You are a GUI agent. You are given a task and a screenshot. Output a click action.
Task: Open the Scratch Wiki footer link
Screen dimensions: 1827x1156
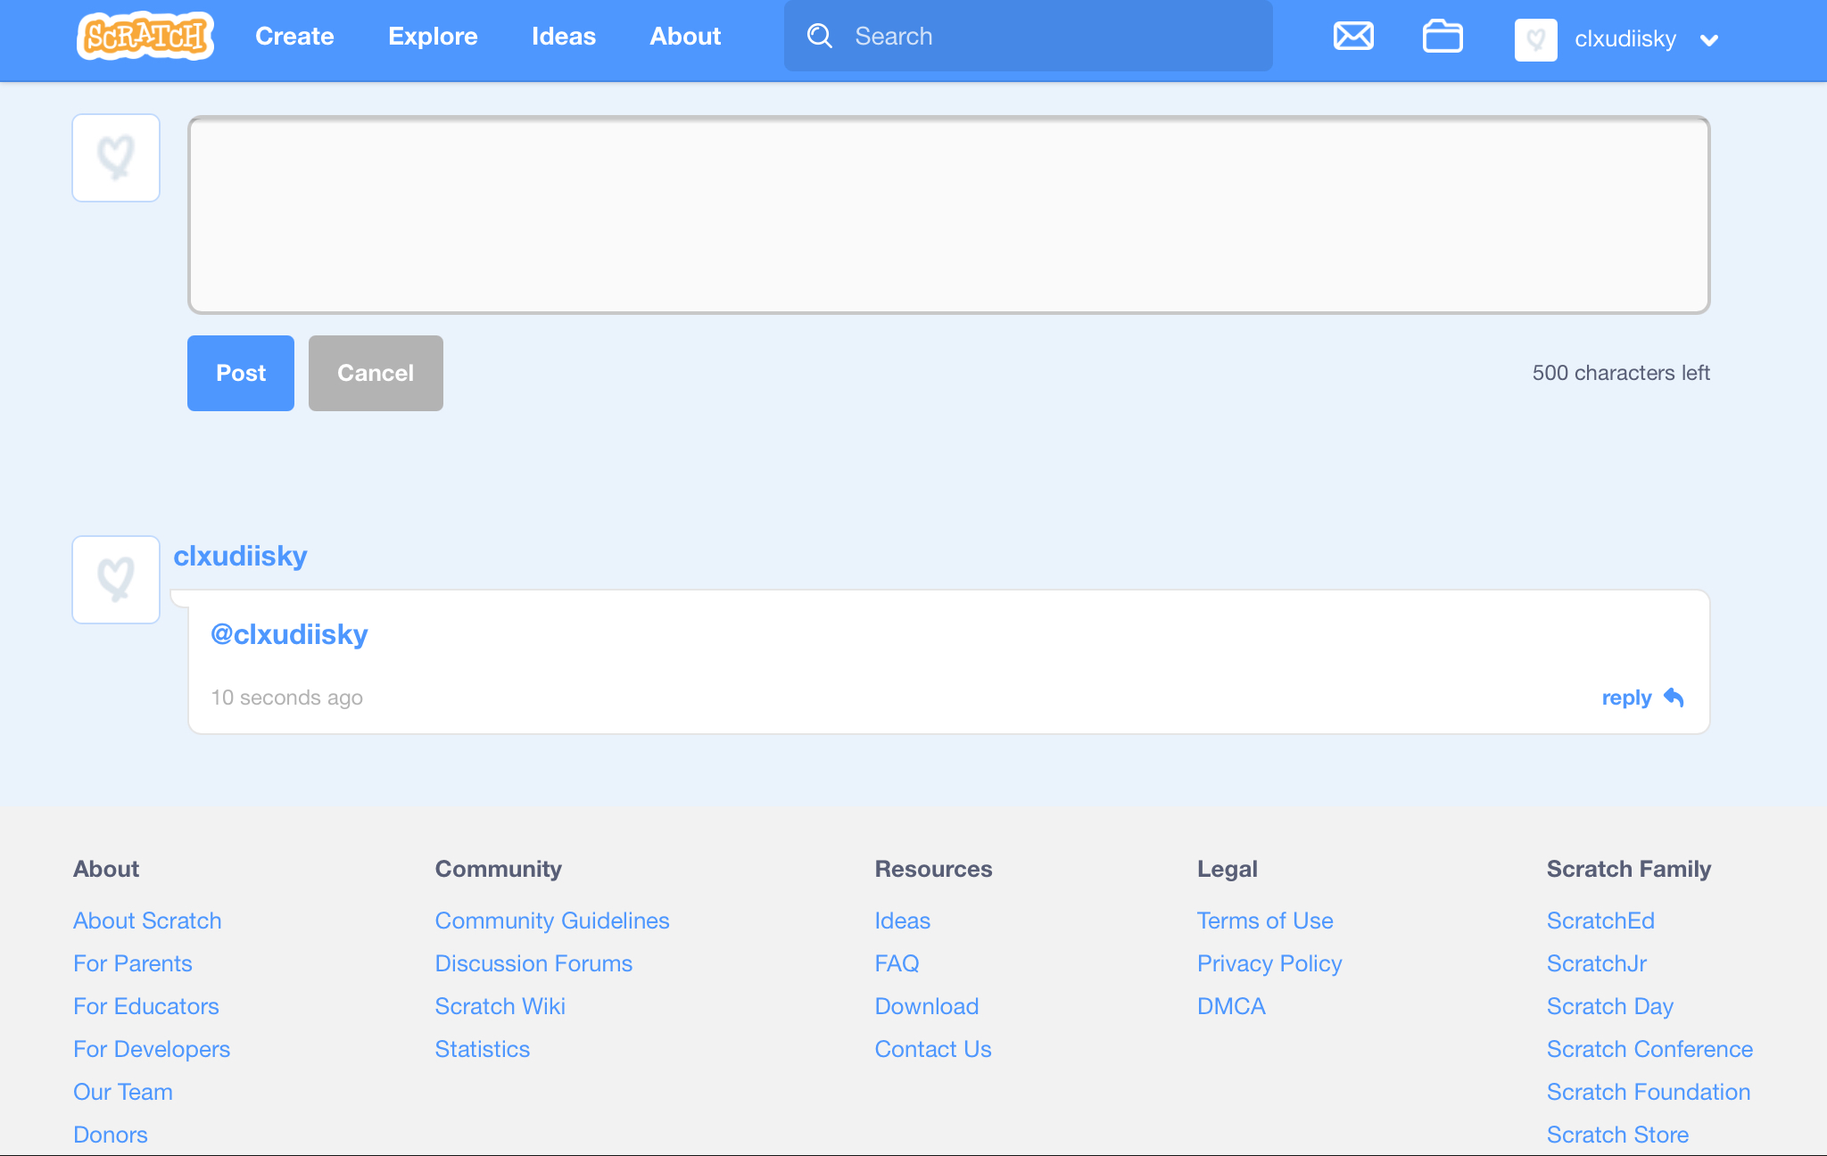pos(500,1006)
